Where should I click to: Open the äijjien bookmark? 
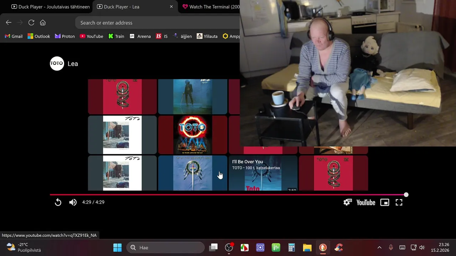pyautogui.click(x=182, y=36)
